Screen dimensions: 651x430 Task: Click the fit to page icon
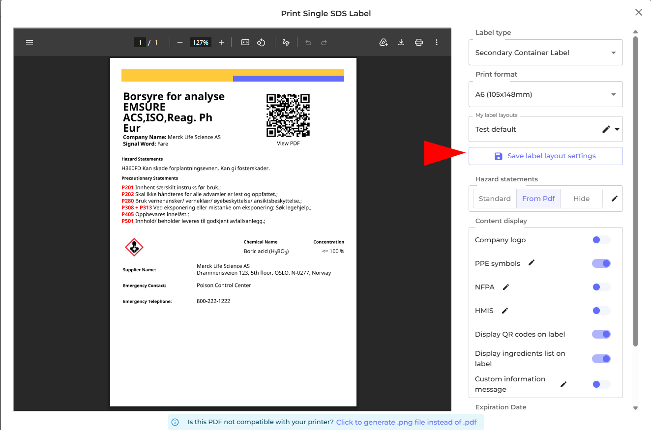(245, 43)
